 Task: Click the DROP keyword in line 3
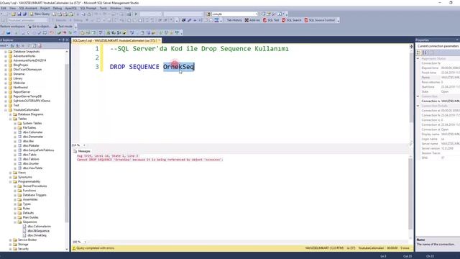pos(117,67)
